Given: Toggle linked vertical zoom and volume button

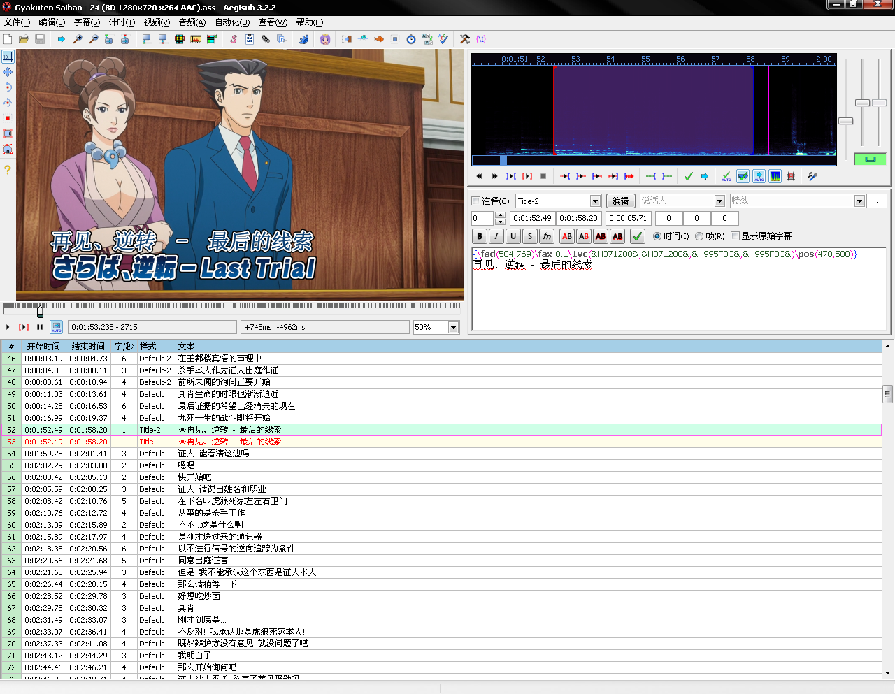Looking at the screenshot, I should pyautogui.click(x=870, y=159).
